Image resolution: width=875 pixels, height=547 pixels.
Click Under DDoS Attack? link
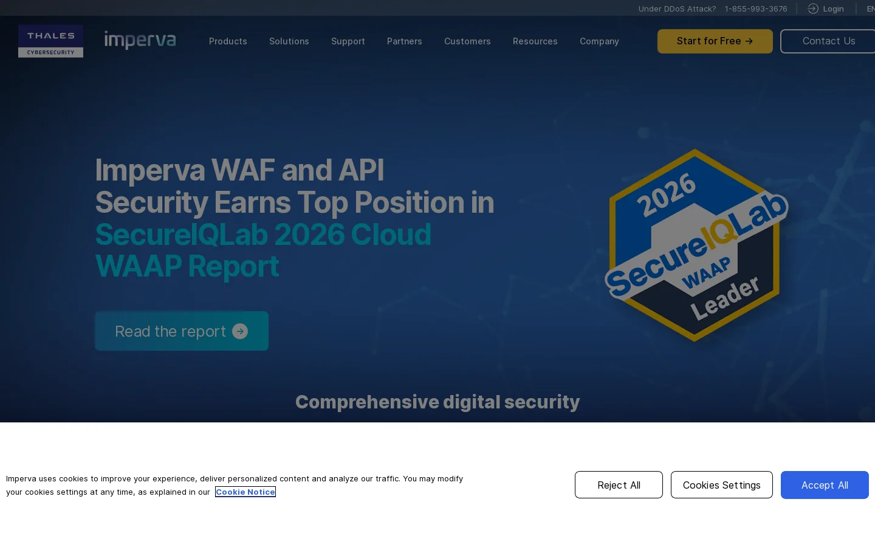pos(677,9)
